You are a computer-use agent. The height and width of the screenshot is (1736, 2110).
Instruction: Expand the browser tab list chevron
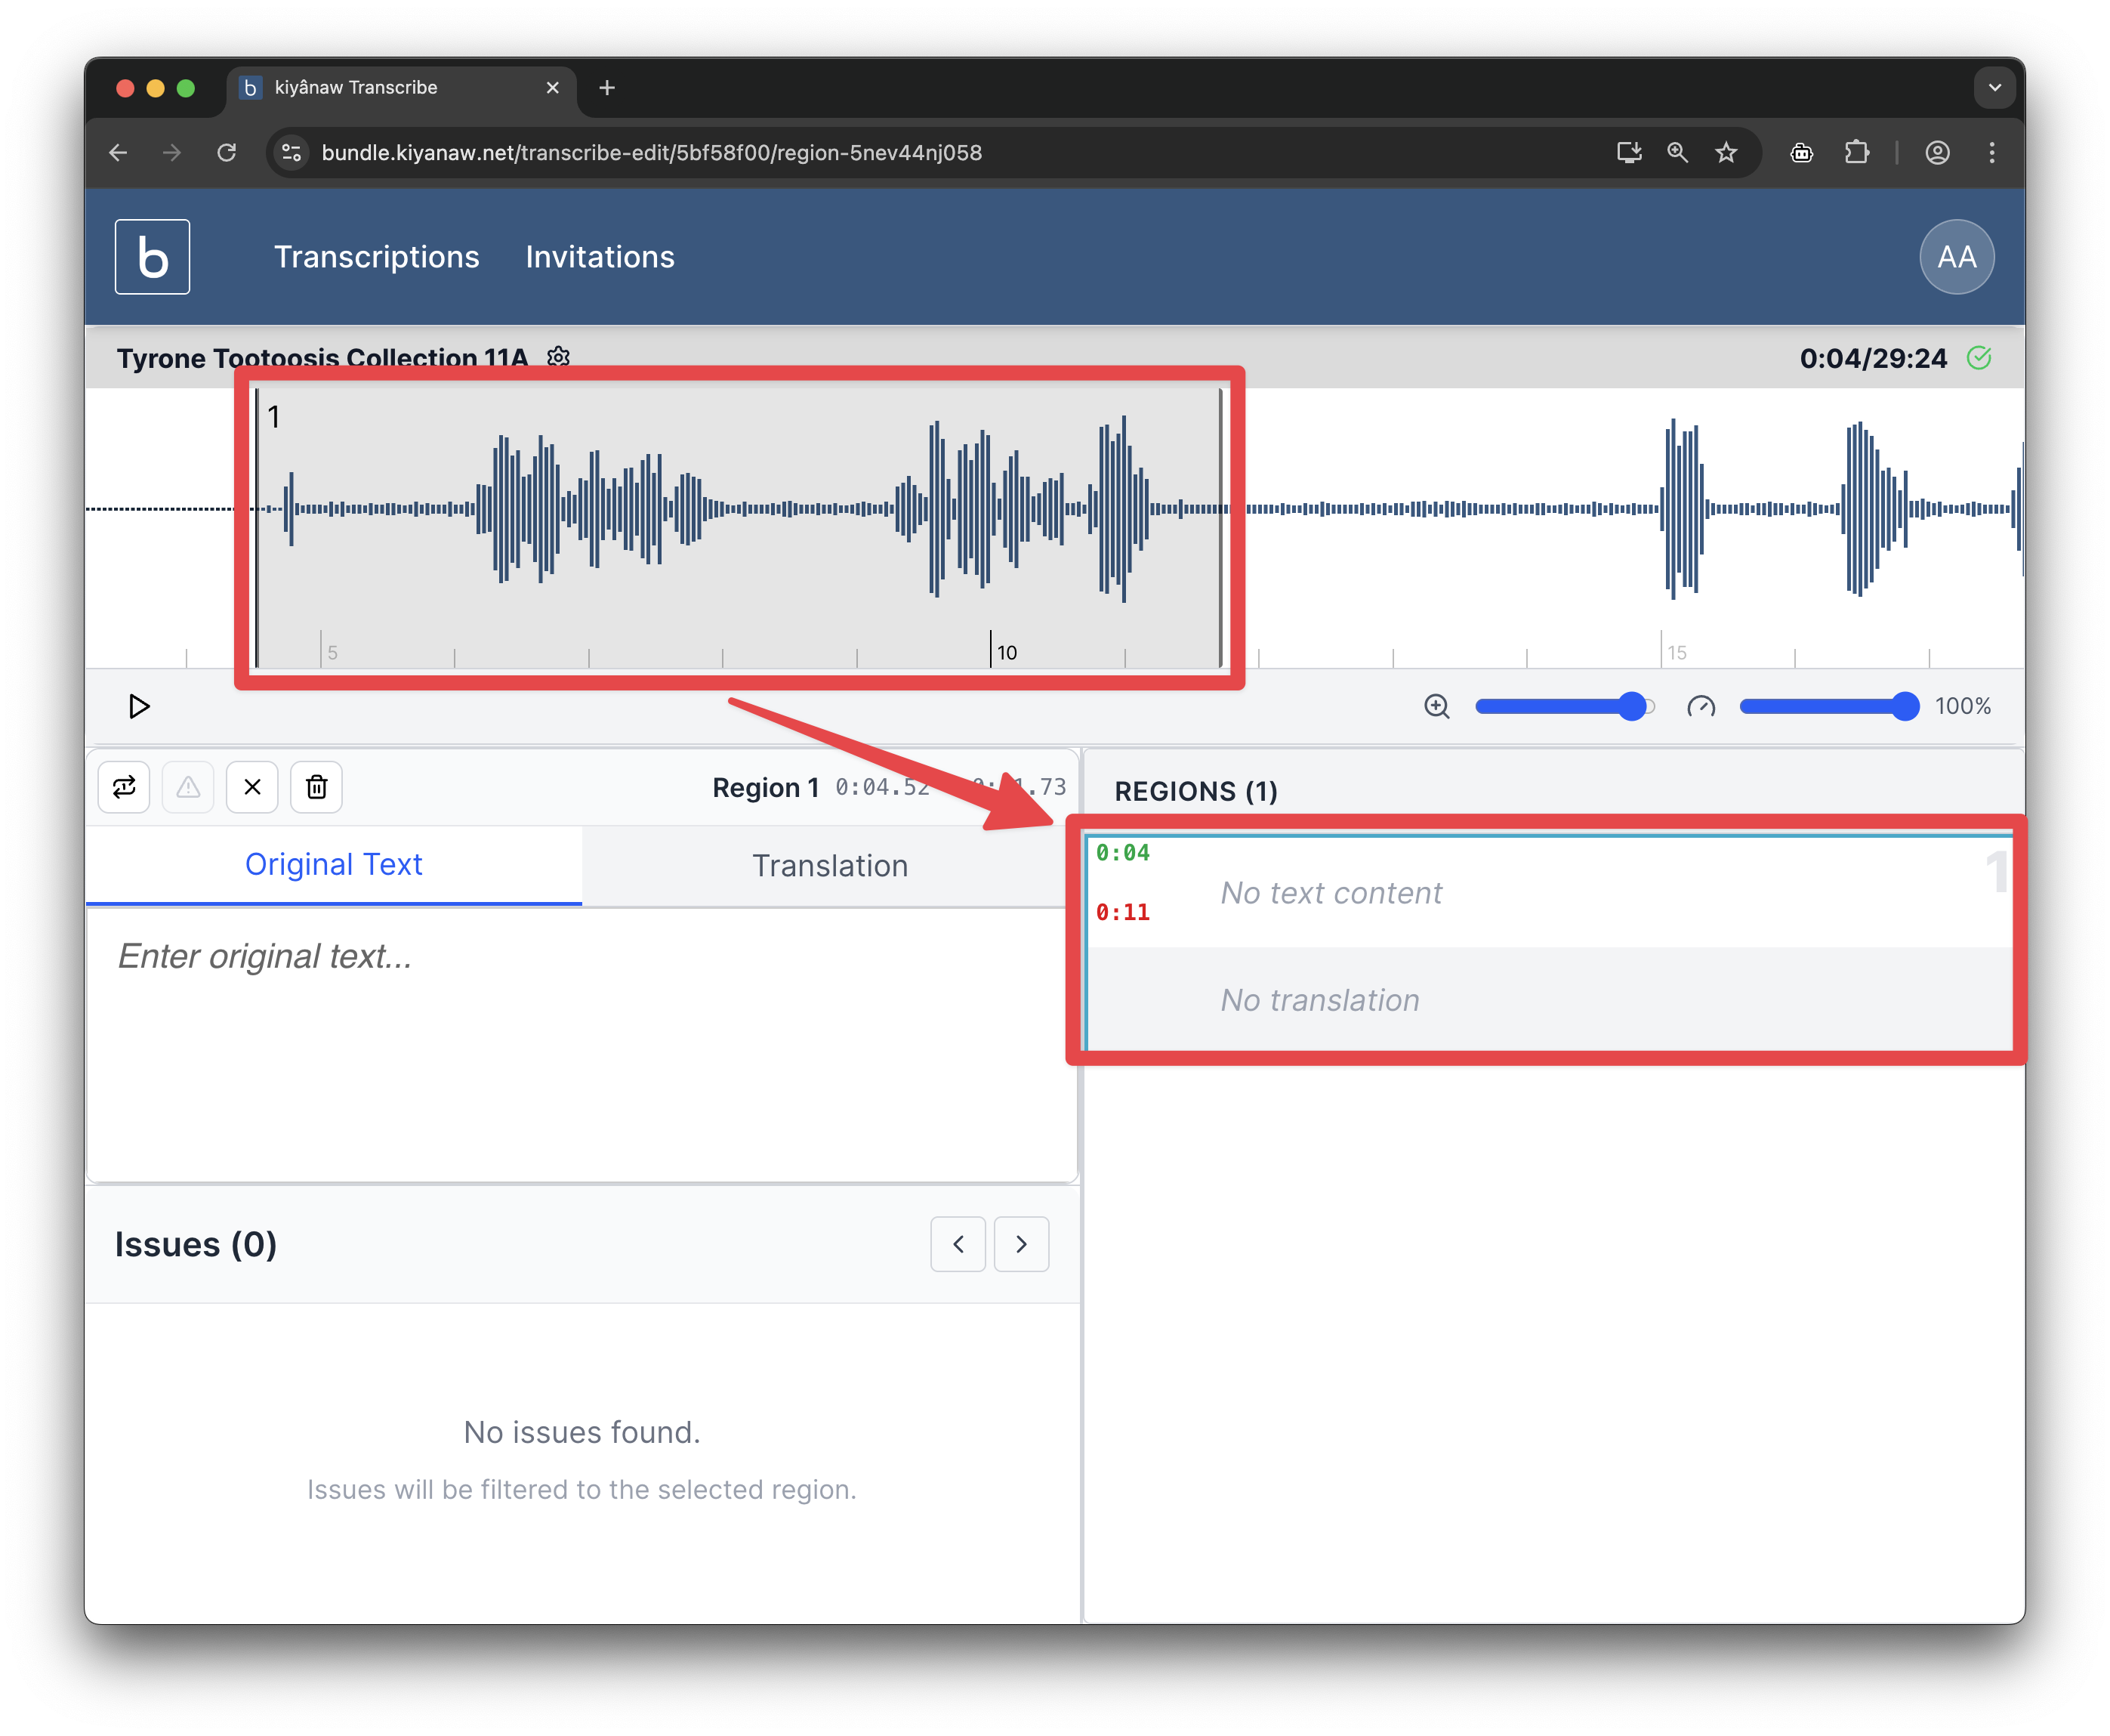[1994, 88]
